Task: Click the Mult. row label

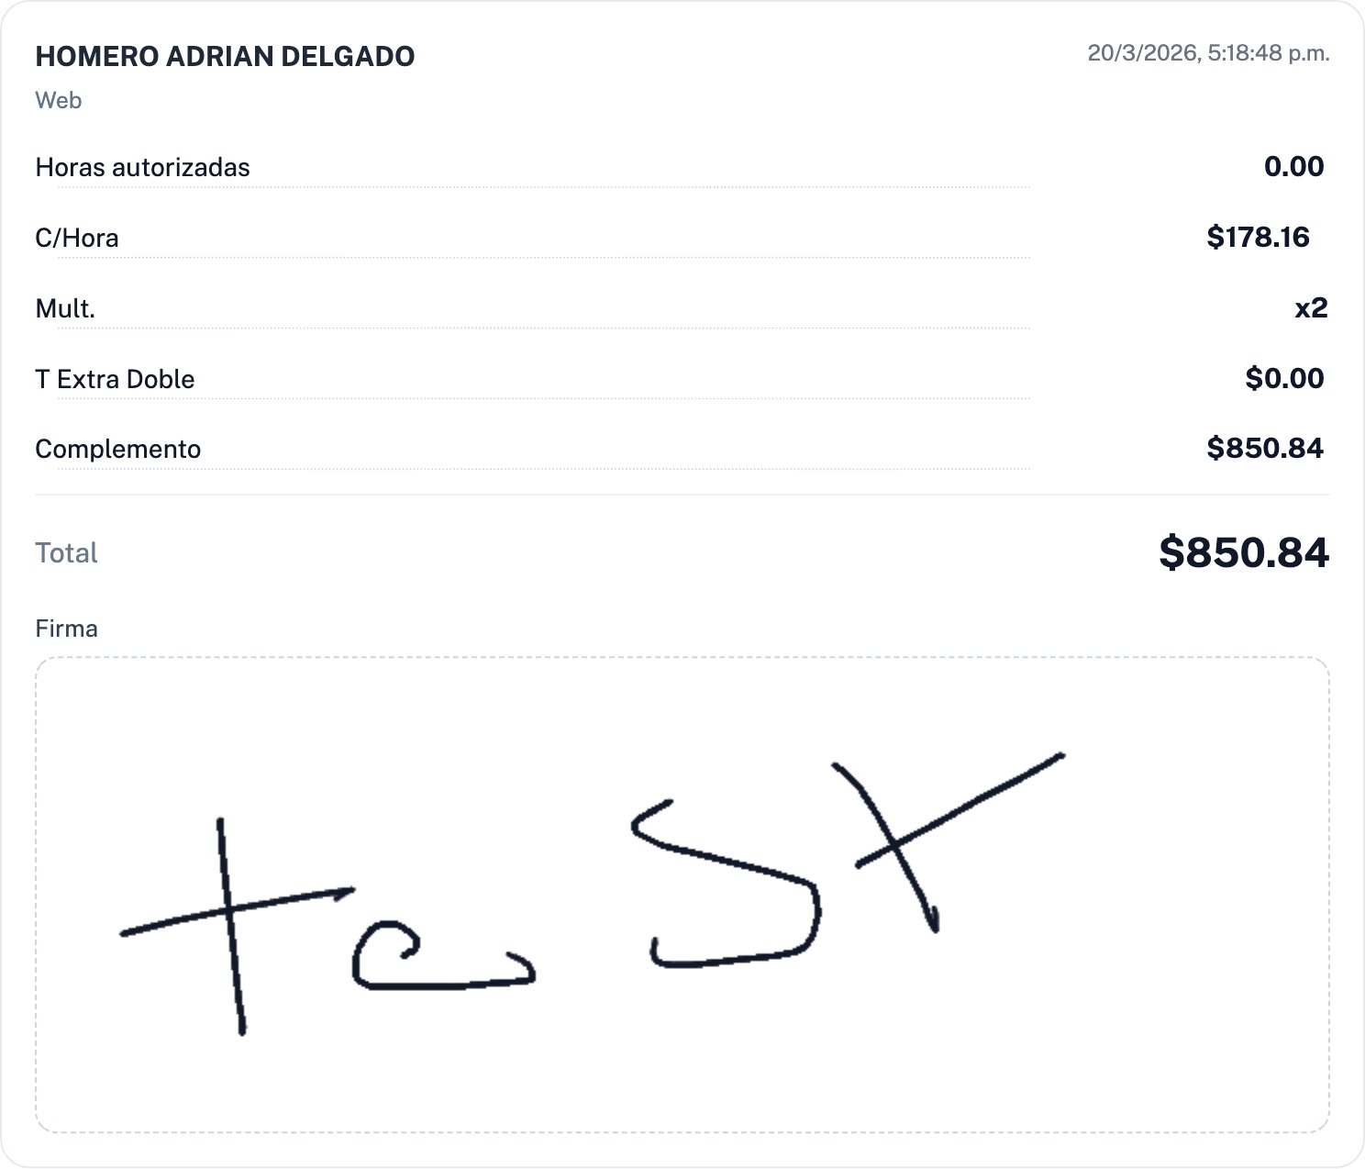Action: (x=65, y=308)
